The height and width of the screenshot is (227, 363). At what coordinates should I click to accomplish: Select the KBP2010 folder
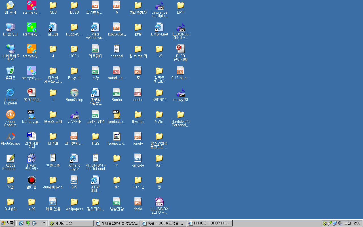tap(159, 93)
